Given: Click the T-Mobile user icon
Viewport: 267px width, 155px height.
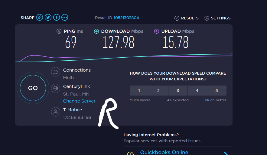Looking at the screenshot, I should pos(56,112).
